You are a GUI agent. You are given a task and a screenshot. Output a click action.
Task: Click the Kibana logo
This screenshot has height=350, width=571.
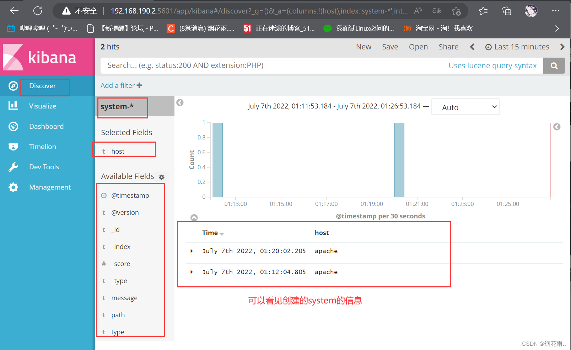pos(39,57)
